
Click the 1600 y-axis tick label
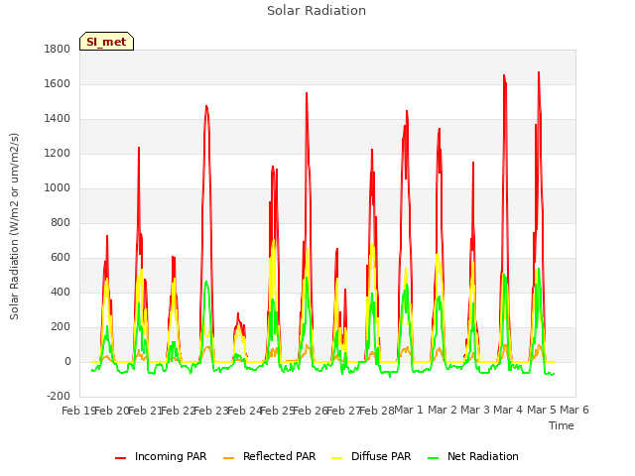pyautogui.click(x=58, y=83)
